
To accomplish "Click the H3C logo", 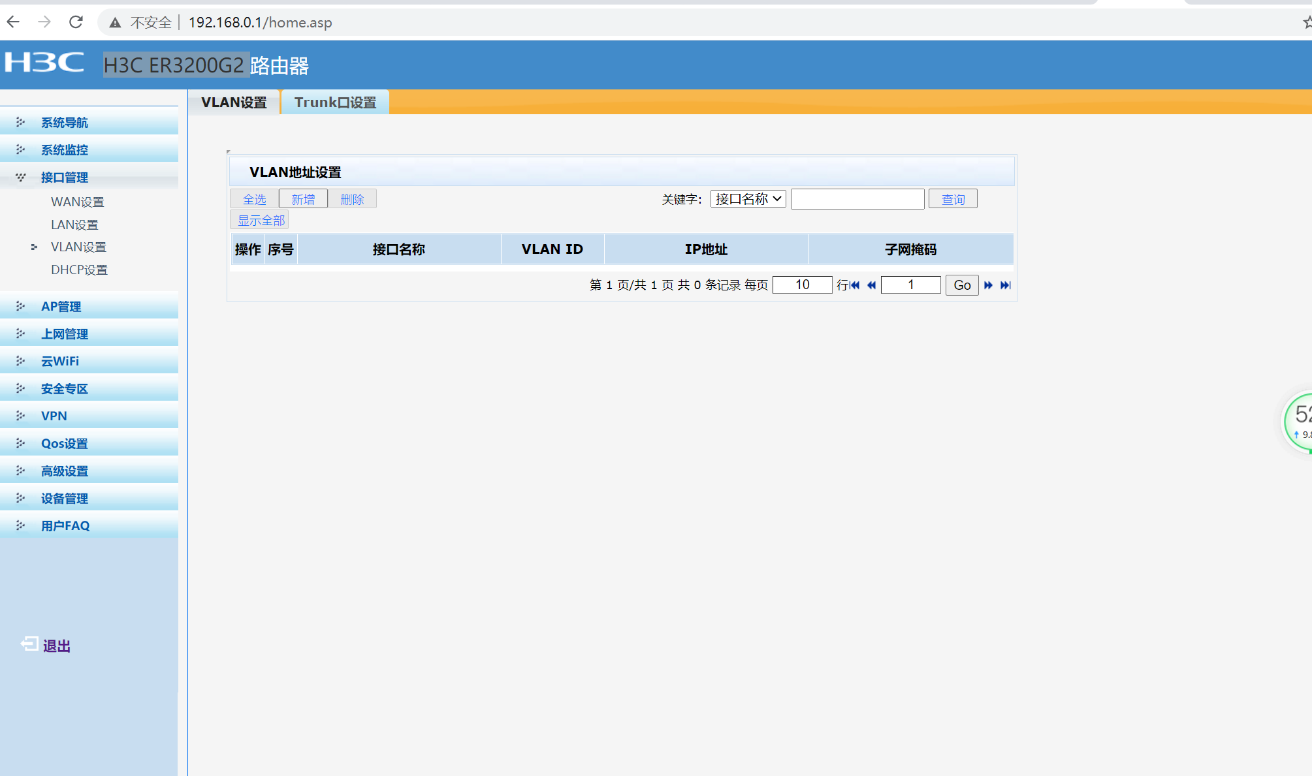I will [x=44, y=63].
